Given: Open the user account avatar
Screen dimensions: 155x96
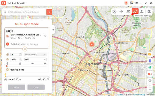Looking at the screenshot, I should pyautogui.click(x=126, y=3).
